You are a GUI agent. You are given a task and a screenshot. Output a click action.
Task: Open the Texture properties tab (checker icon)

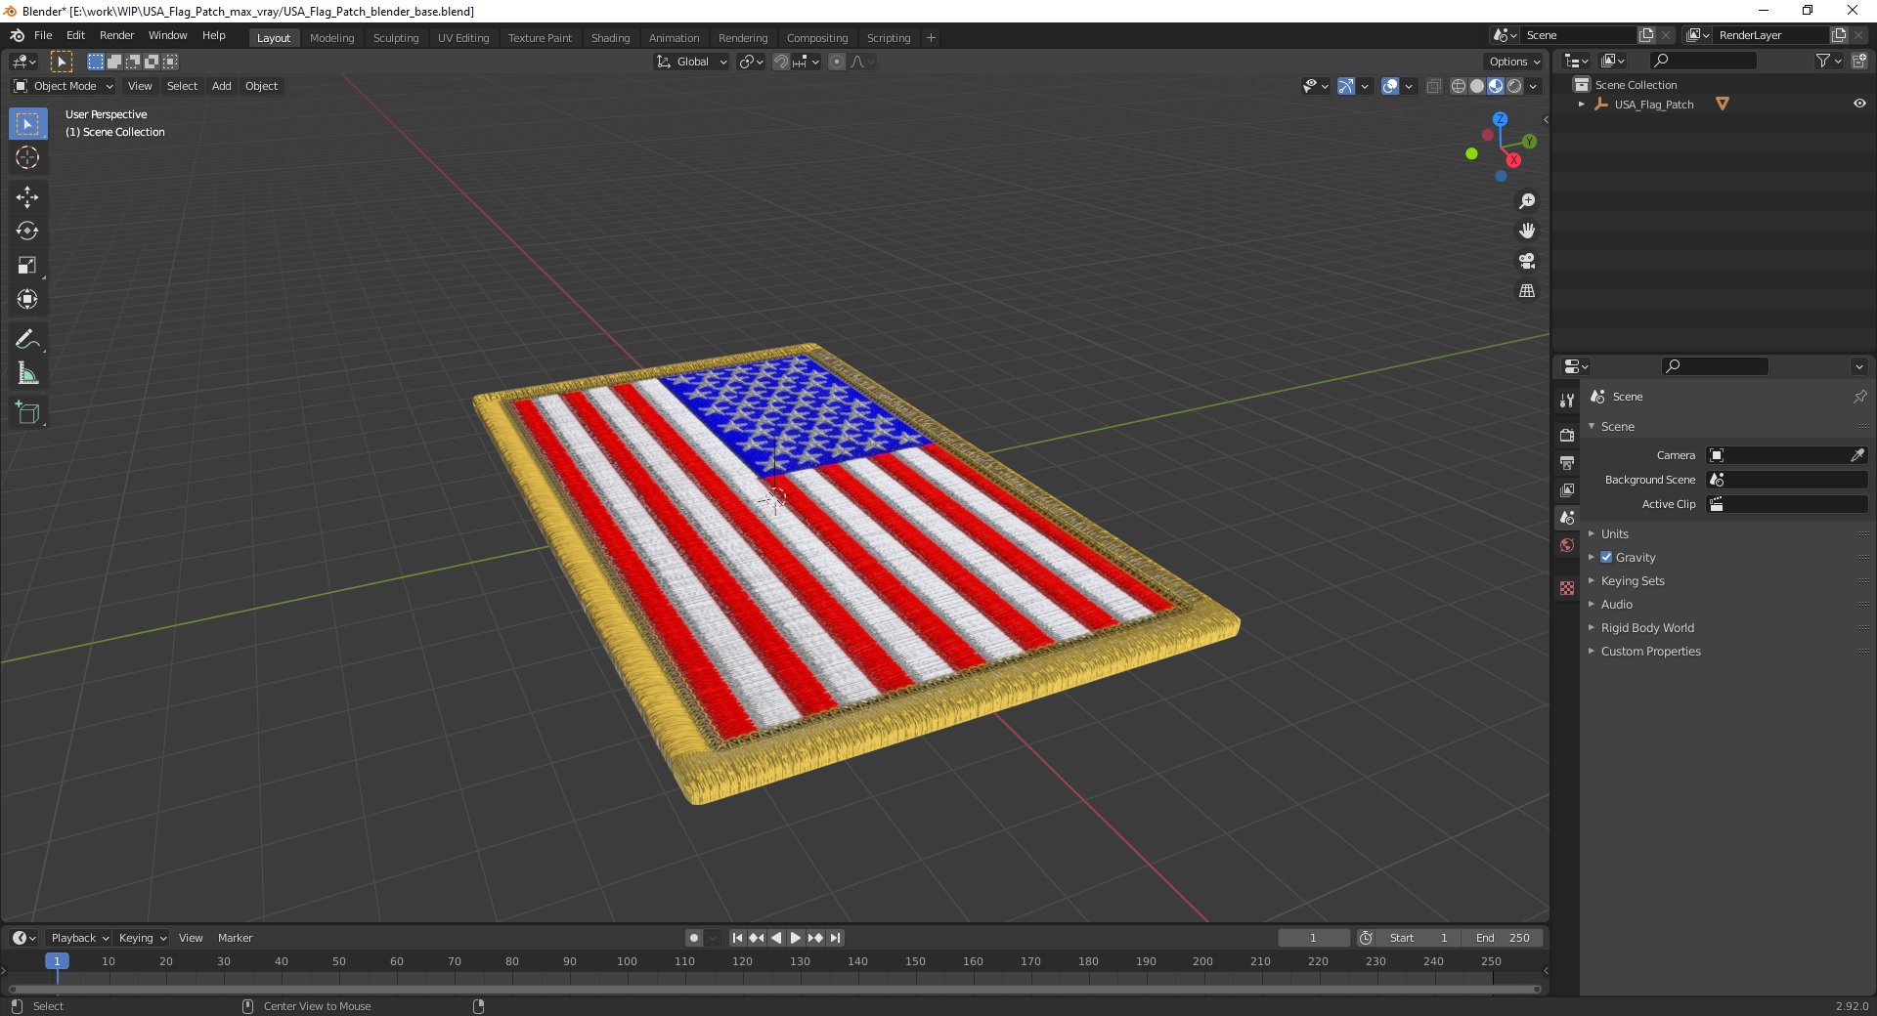coord(1567,588)
